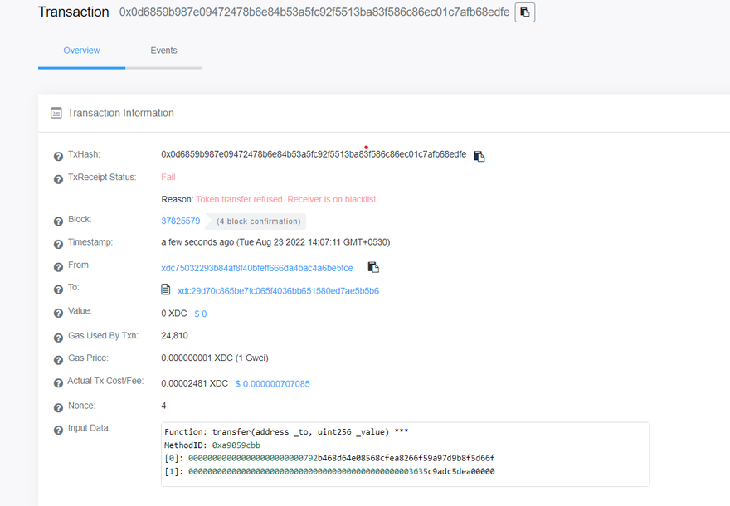Click help icon beside TxReceipt Status
The image size is (730, 506).
point(58,178)
